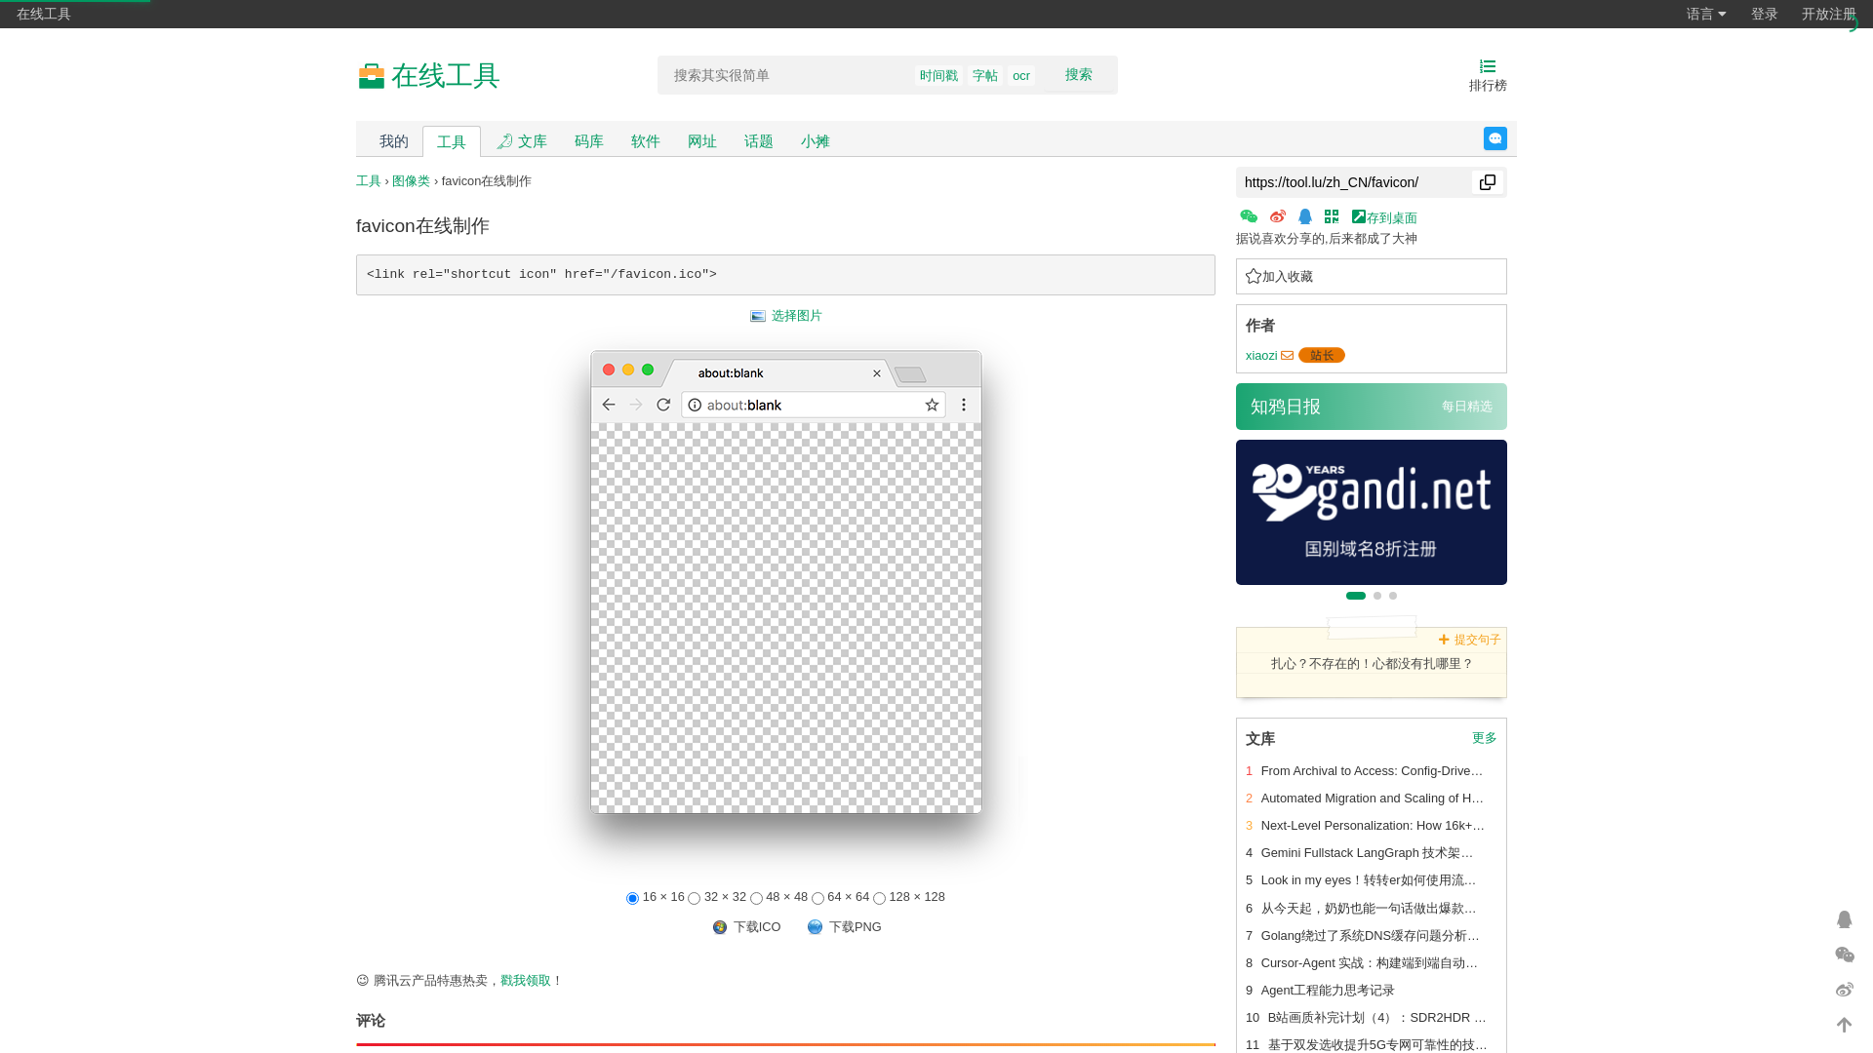Click the back-to-top arrow icon
This screenshot has width=1873, height=1053.
[1844, 1025]
